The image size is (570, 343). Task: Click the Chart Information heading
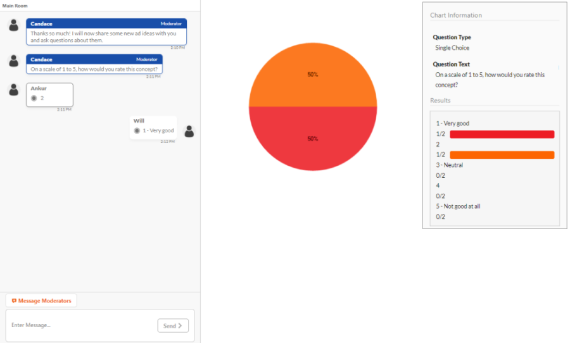456,15
